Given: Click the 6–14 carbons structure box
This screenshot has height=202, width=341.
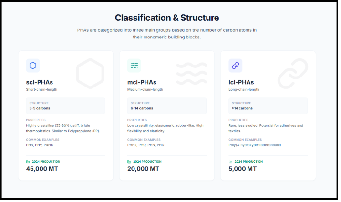Looking at the screenshot, I should click(x=166, y=106).
